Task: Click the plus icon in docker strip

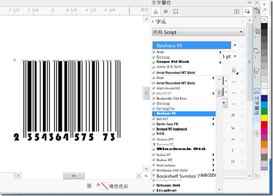Action: pos(257,134)
